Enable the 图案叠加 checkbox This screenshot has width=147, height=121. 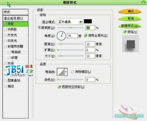(x=6, y=81)
